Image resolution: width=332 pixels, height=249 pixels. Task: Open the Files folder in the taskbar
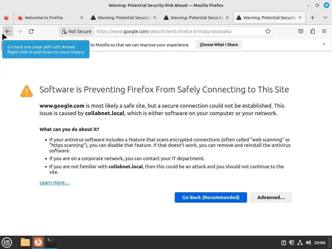coord(25,242)
